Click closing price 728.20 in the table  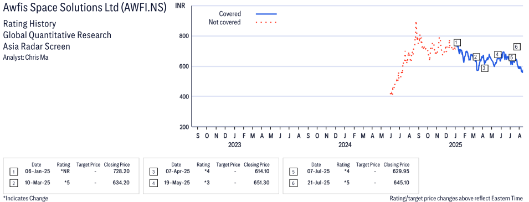tap(121, 172)
